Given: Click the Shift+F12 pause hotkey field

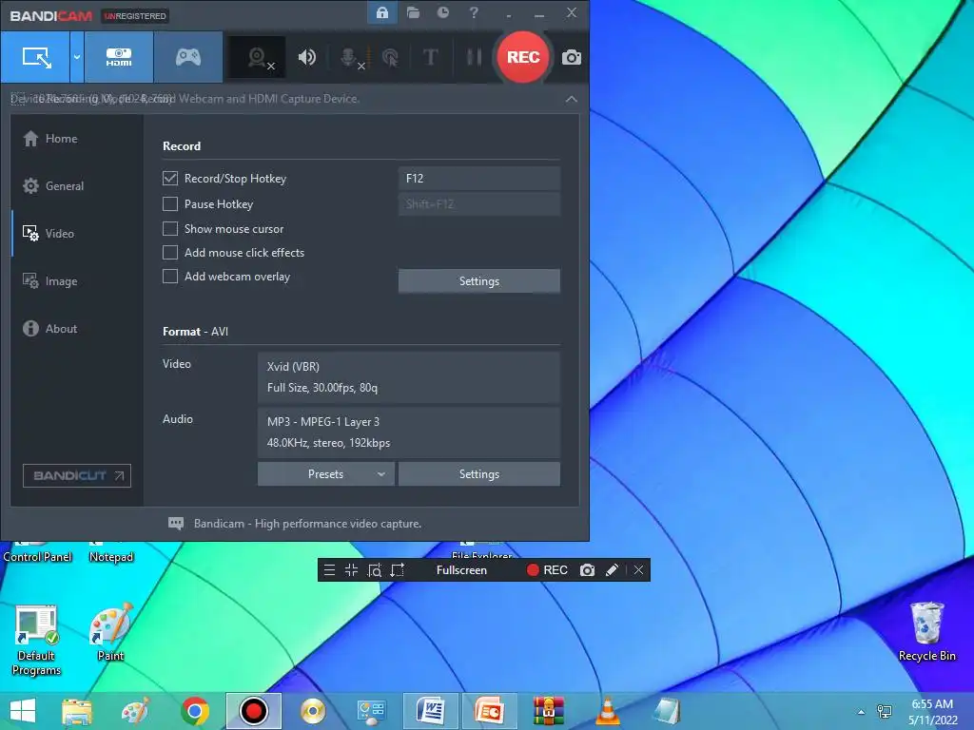Looking at the screenshot, I should click(x=479, y=203).
